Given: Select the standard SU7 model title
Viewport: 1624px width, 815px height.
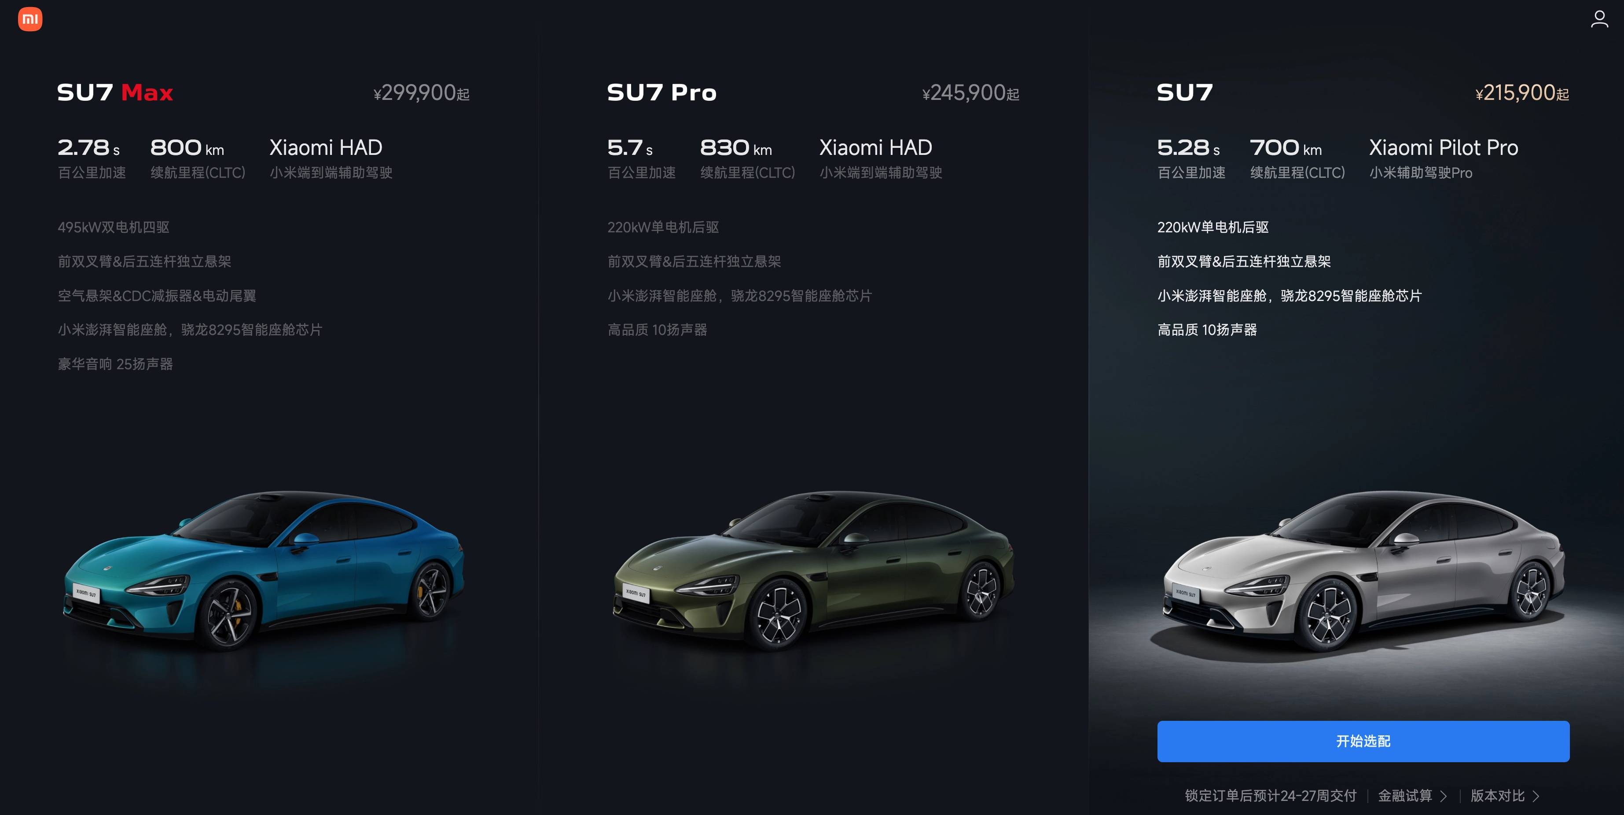Looking at the screenshot, I should coord(1185,93).
